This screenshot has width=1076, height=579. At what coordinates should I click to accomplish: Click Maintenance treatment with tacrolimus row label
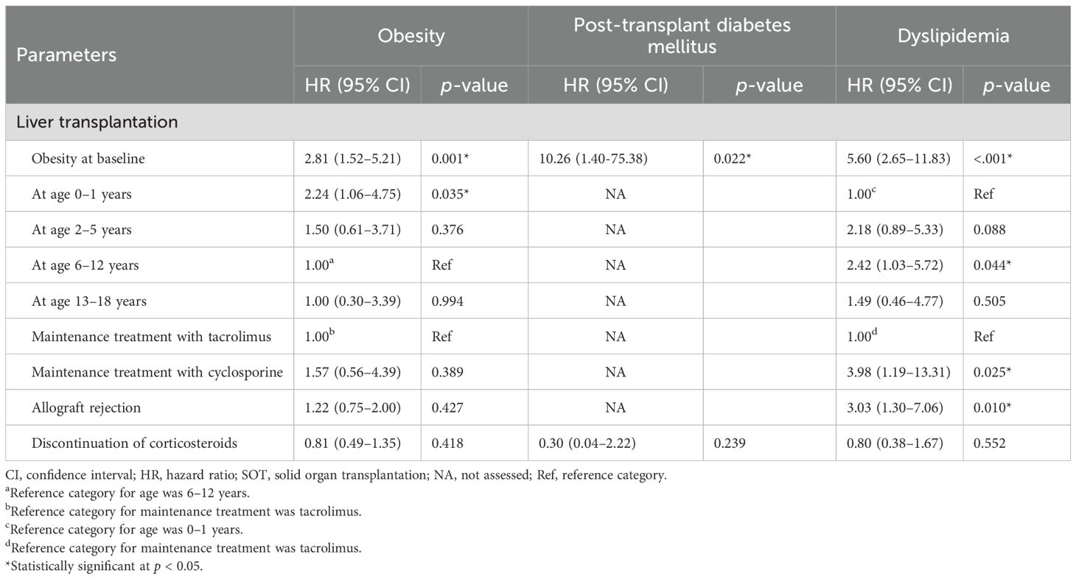[x=151, y=337]
